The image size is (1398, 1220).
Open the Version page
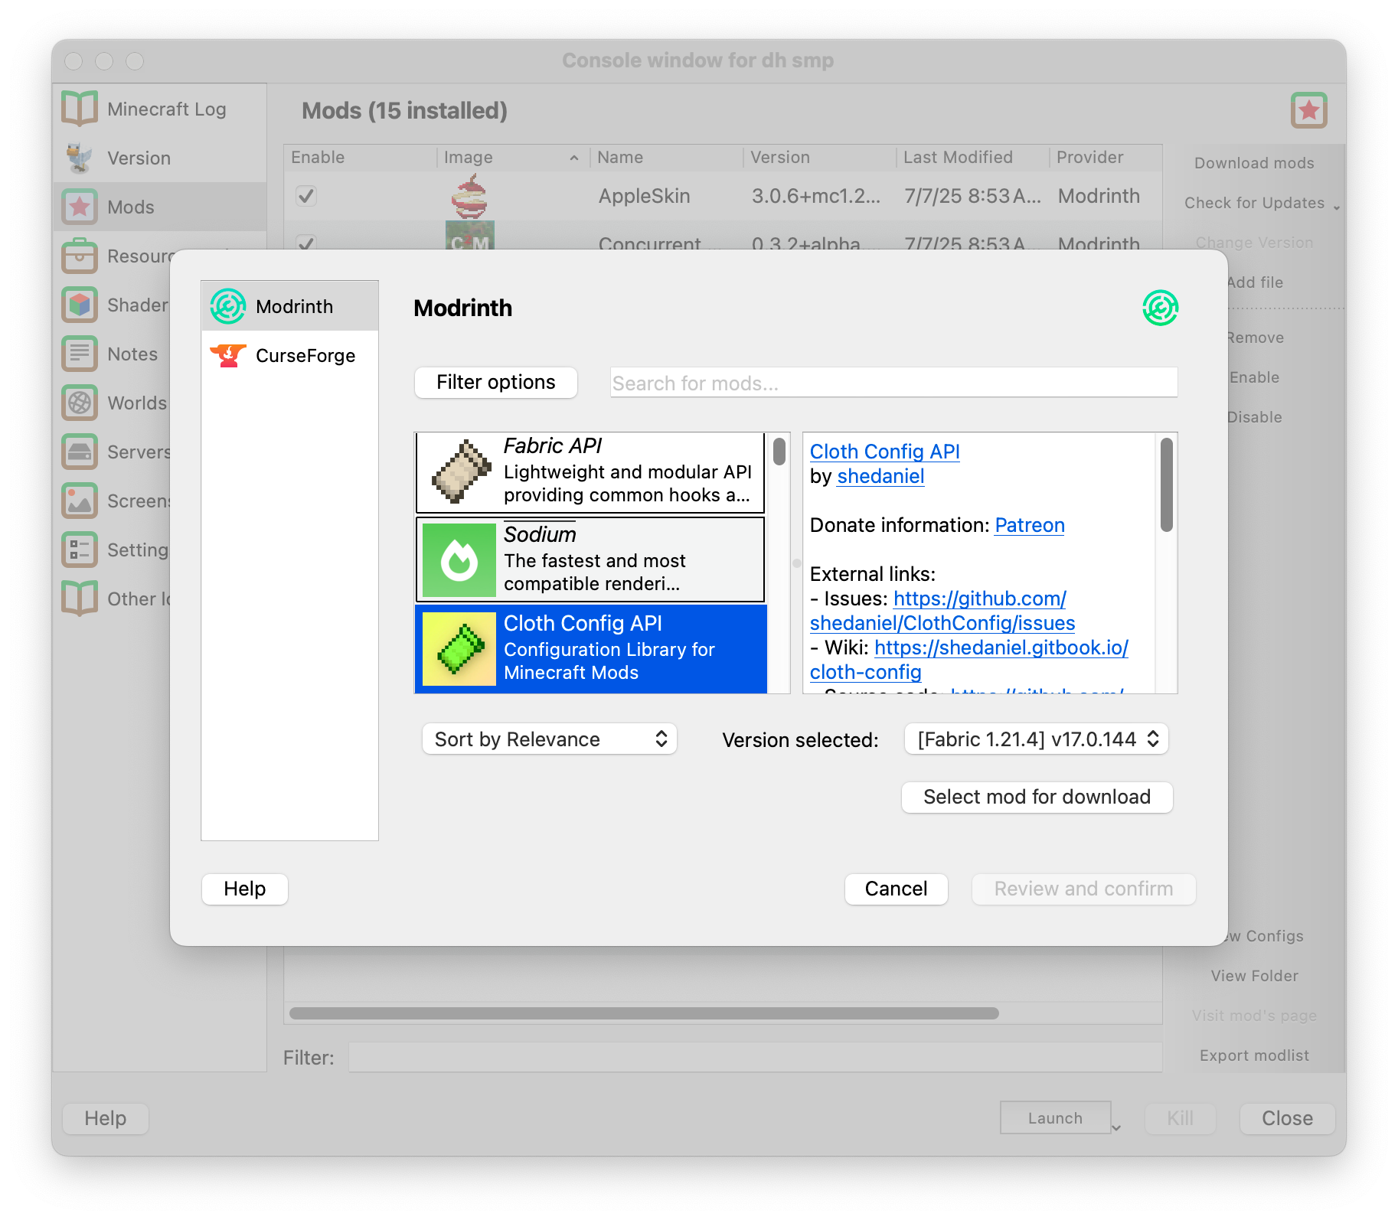[x=160, y=158]
